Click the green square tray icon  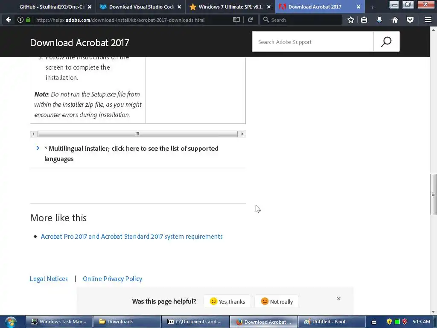(397, 322)
